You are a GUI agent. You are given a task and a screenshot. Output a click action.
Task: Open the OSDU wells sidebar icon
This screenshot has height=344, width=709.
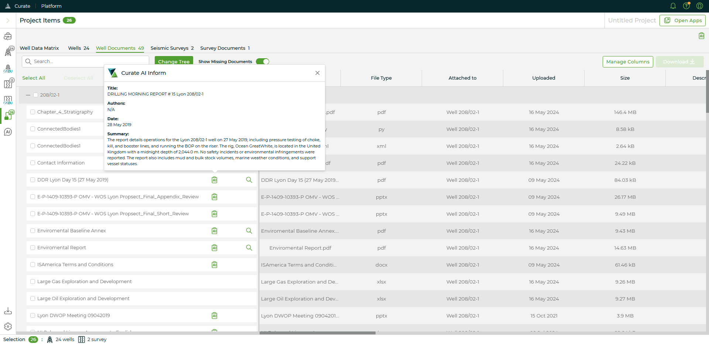[8, 68]
